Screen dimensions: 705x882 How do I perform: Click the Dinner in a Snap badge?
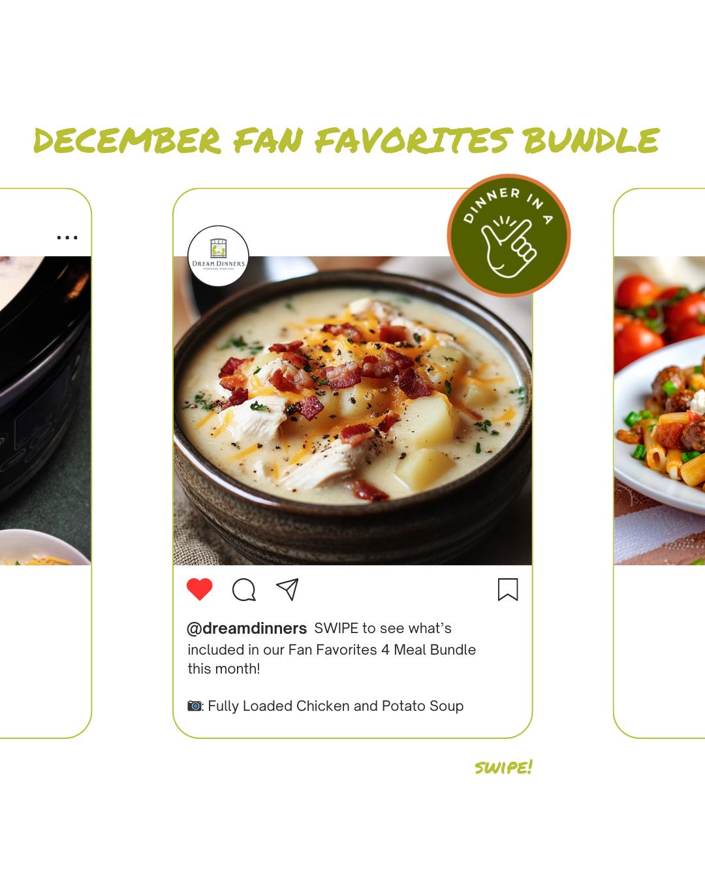(509, 235)
